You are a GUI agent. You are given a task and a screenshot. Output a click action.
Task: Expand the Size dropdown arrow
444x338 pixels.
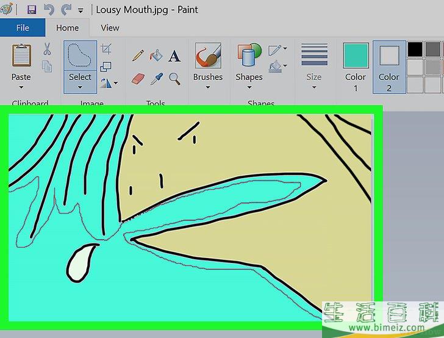314,87
